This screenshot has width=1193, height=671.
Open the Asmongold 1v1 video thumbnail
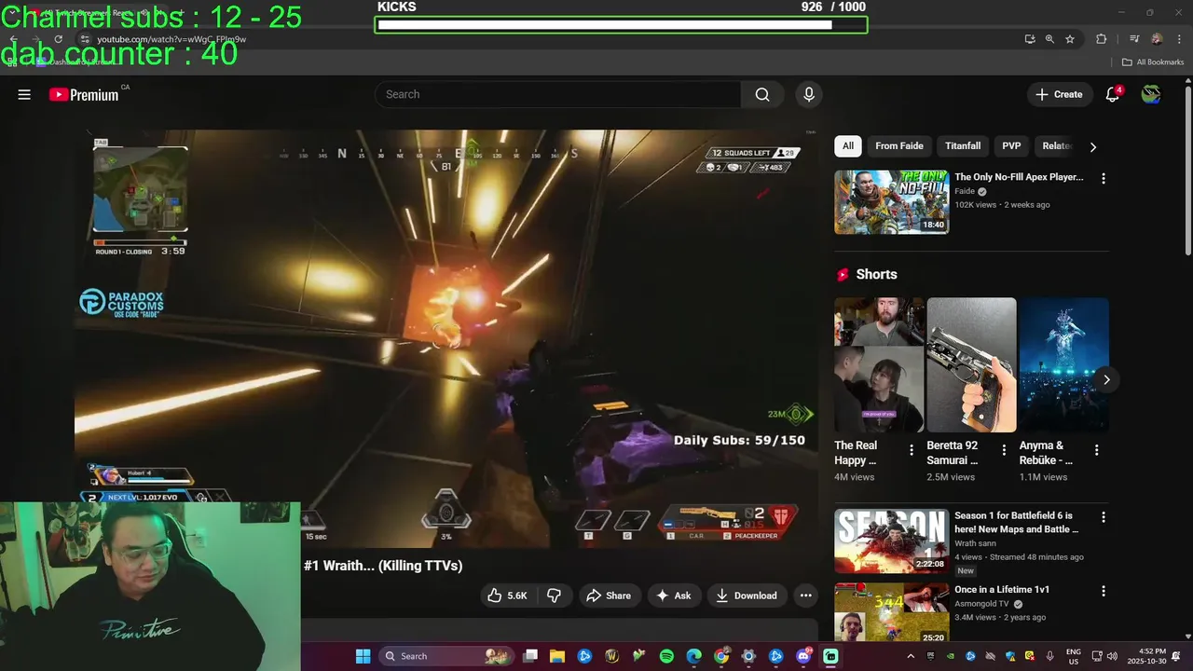pos(892,612)
